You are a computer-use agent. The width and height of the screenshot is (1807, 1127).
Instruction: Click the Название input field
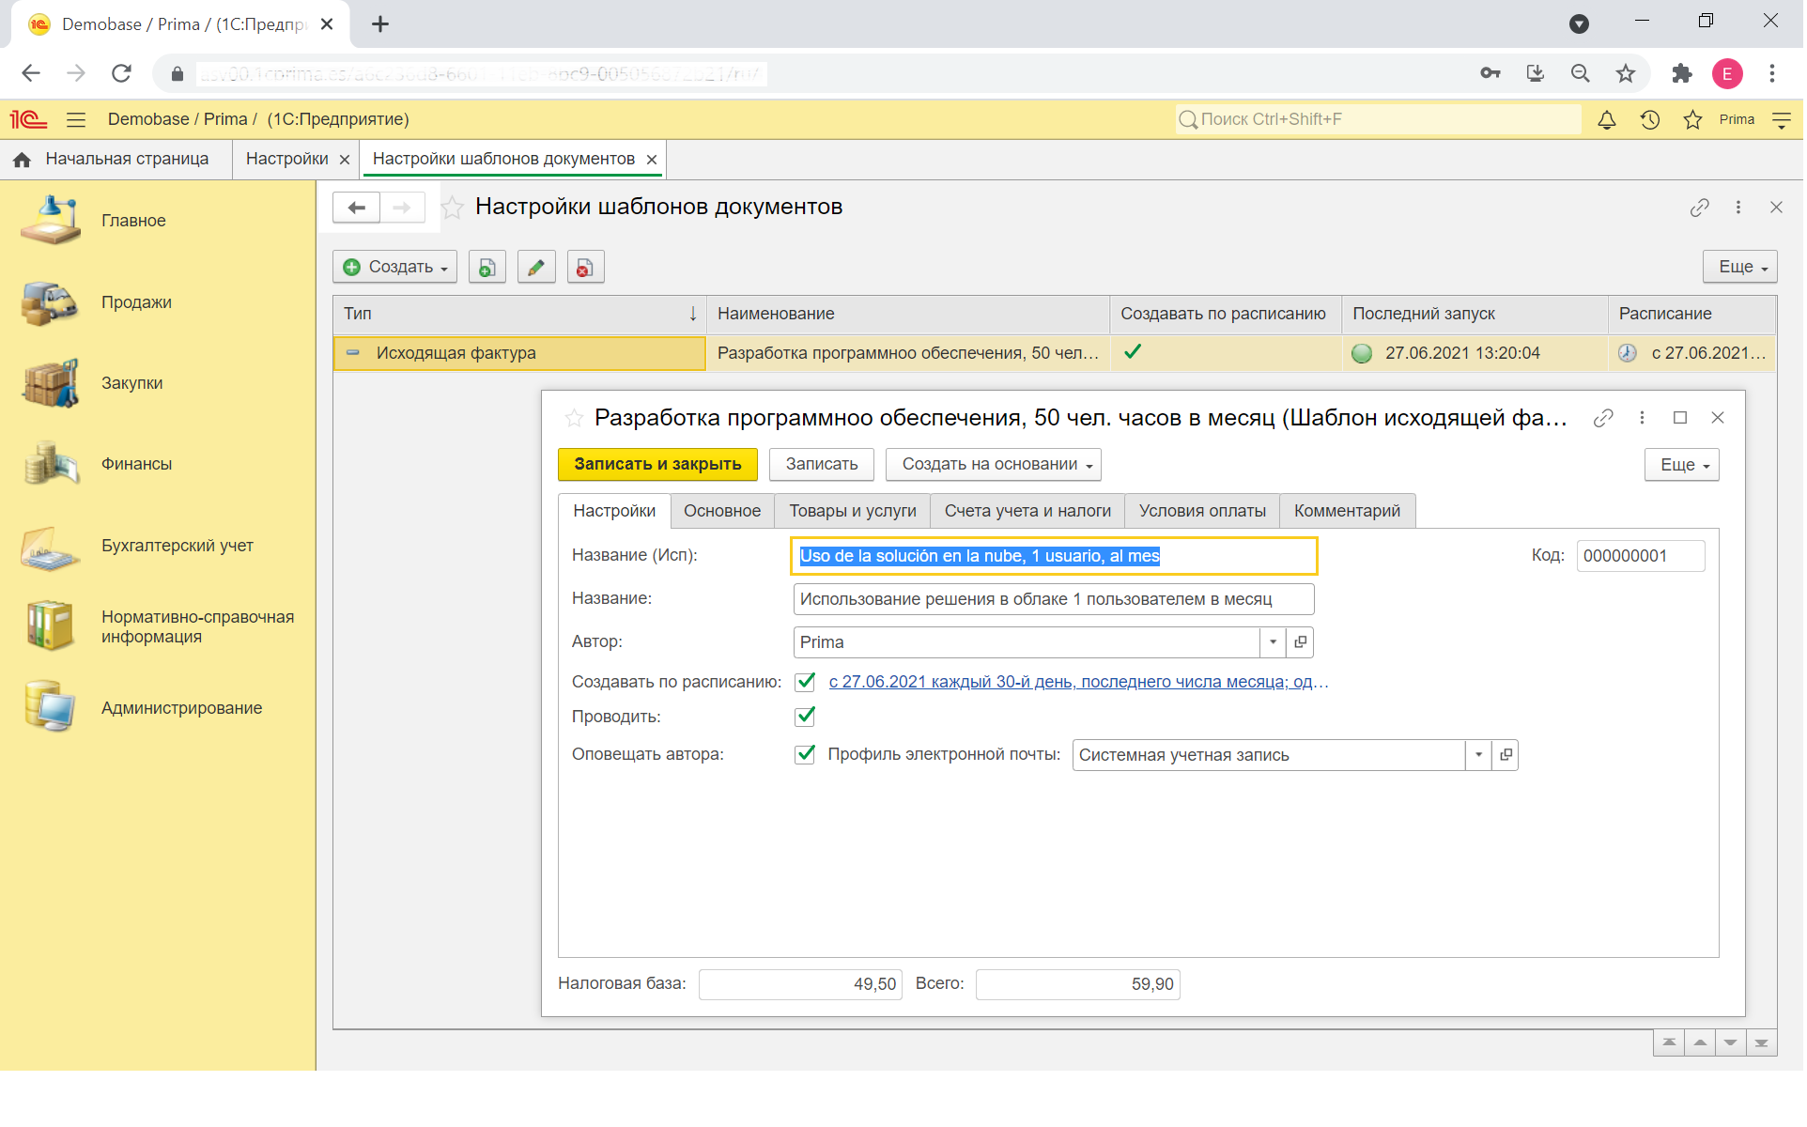1055,600
